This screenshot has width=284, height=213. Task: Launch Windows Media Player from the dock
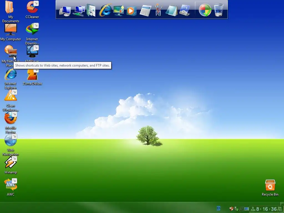pyautogui.click(x=131, y=11)
